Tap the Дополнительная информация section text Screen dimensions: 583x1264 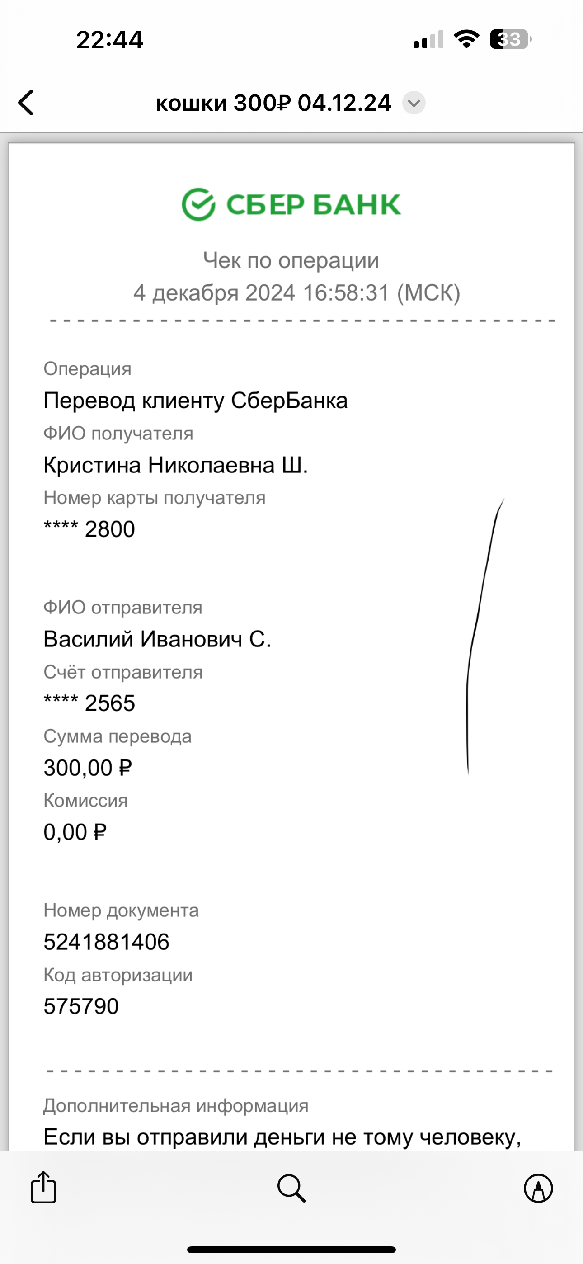pyautogui.click(x=176, y=1106)
